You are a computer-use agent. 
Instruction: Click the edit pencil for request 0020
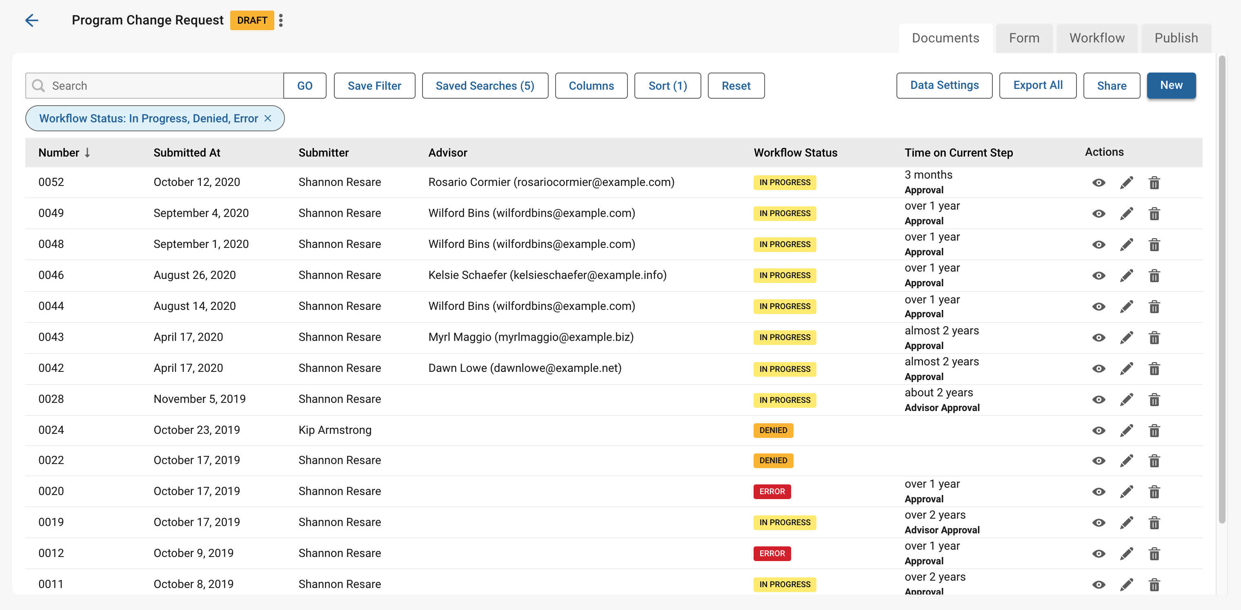coord(1127,491)
